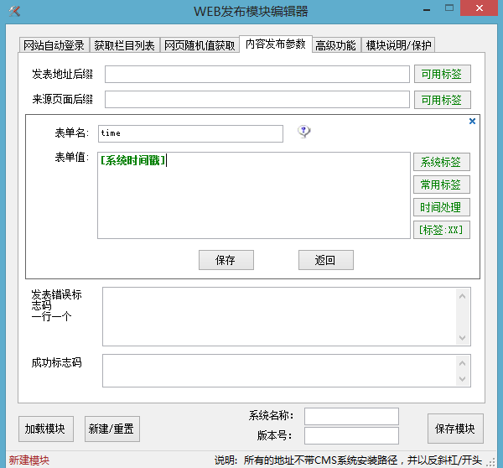The width and height of the screenshot is (503, 468).
Task: Click the 保存 button
Action: tap(226, 260)
